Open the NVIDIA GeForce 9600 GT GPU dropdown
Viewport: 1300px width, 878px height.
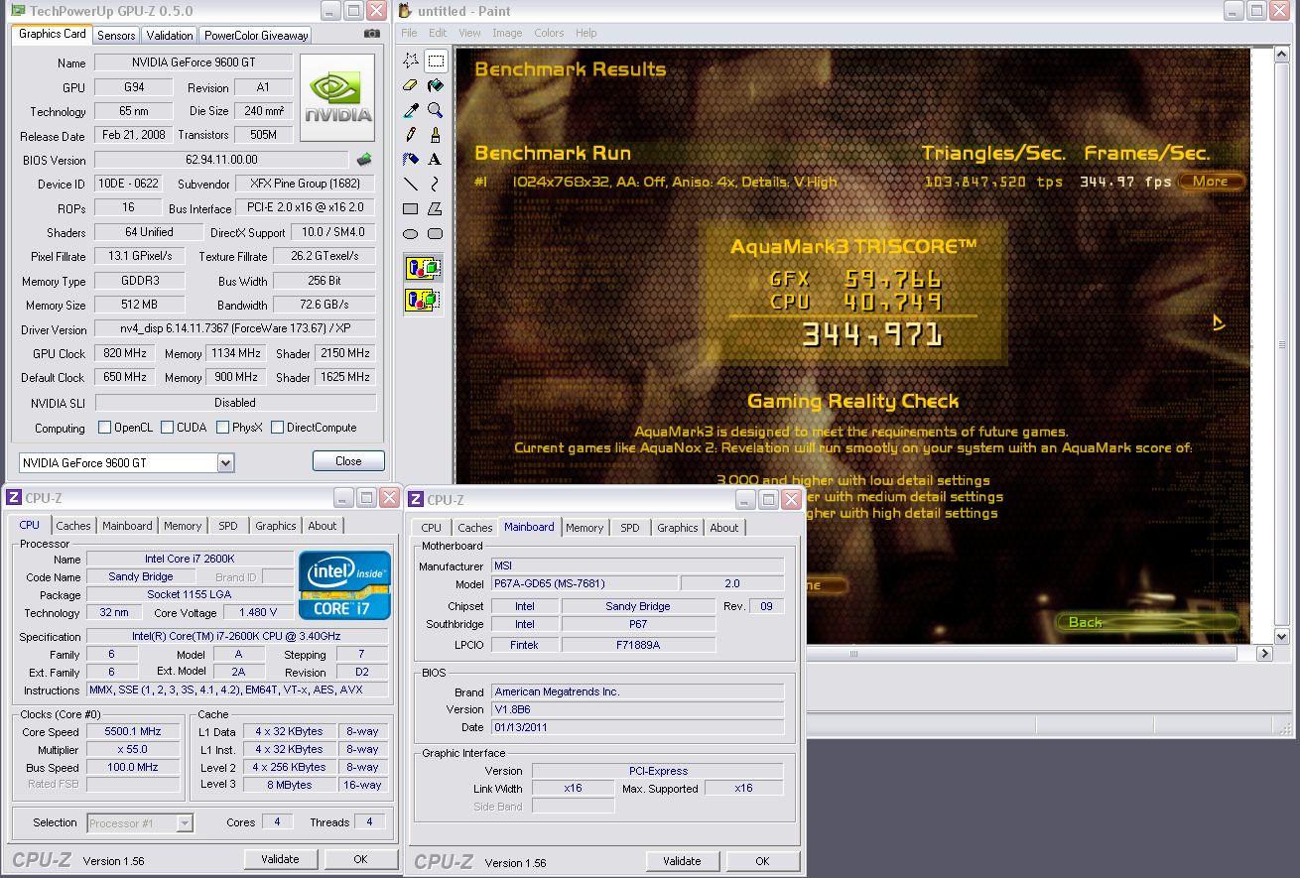coord(225,462)
